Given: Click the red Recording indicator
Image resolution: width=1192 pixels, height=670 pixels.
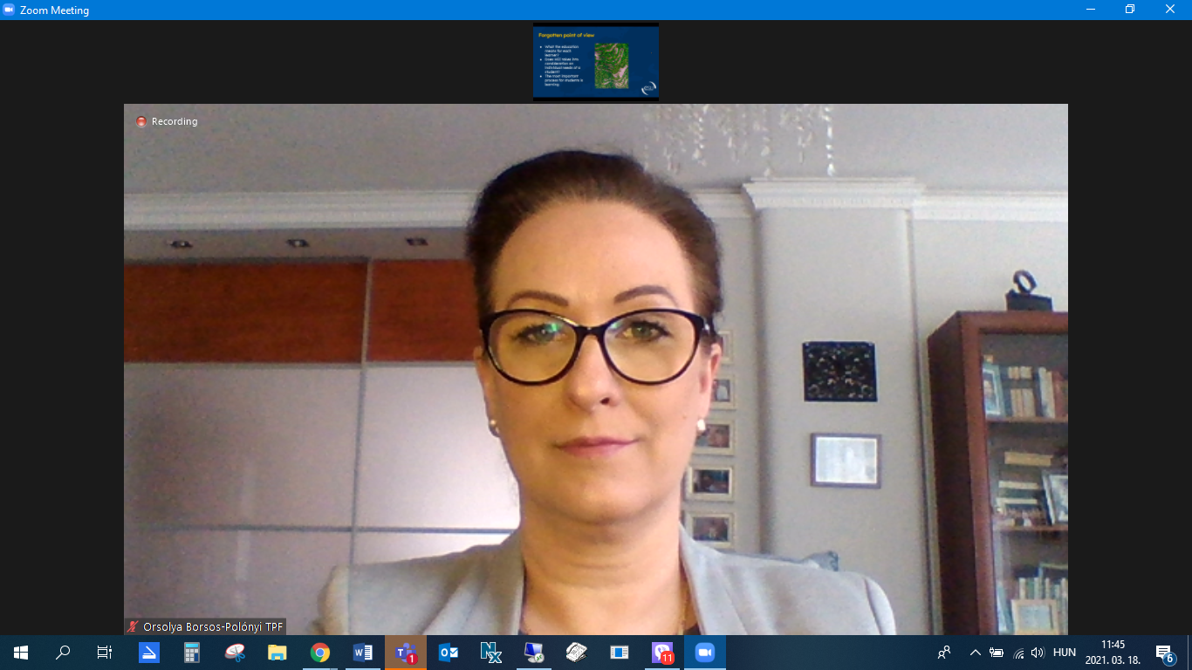Looking at the screenshot, I should point(141,121).
